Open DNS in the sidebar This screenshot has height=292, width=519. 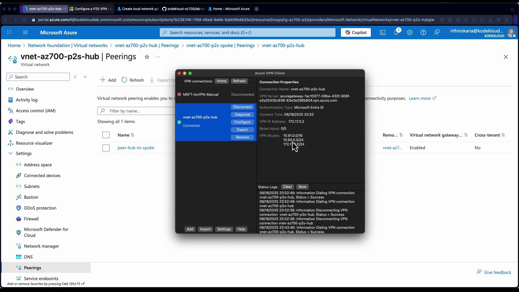pyautogui.click(x=28, y=257)
